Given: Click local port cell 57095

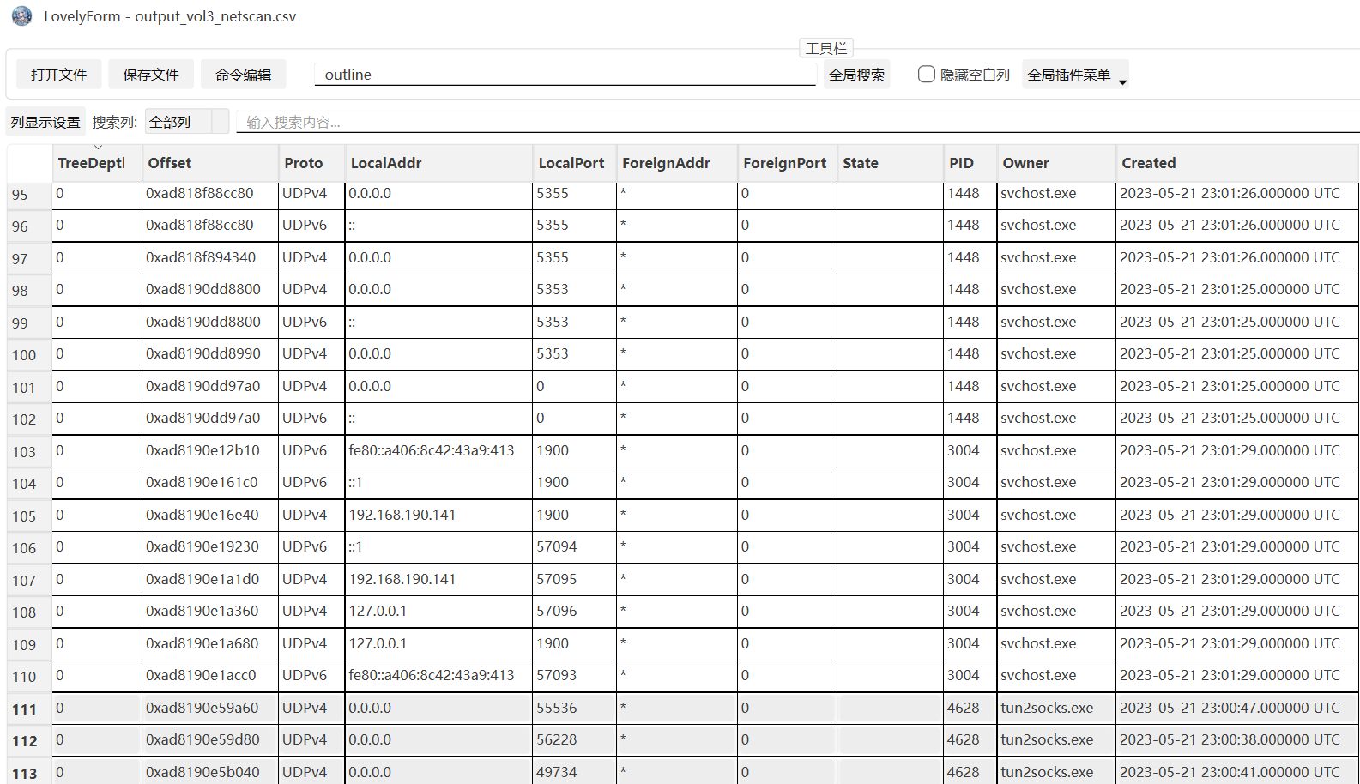Looking at the screenshot, I should (575, 579).
